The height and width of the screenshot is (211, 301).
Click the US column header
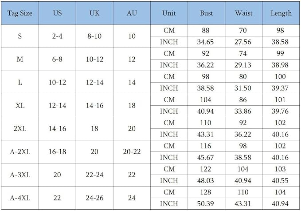pos(57,13)
